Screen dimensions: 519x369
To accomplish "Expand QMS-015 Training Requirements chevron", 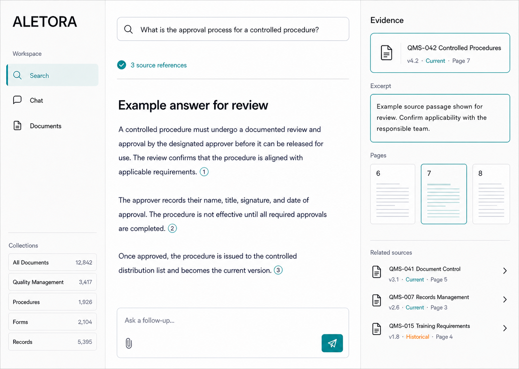I will click(505, 328).
